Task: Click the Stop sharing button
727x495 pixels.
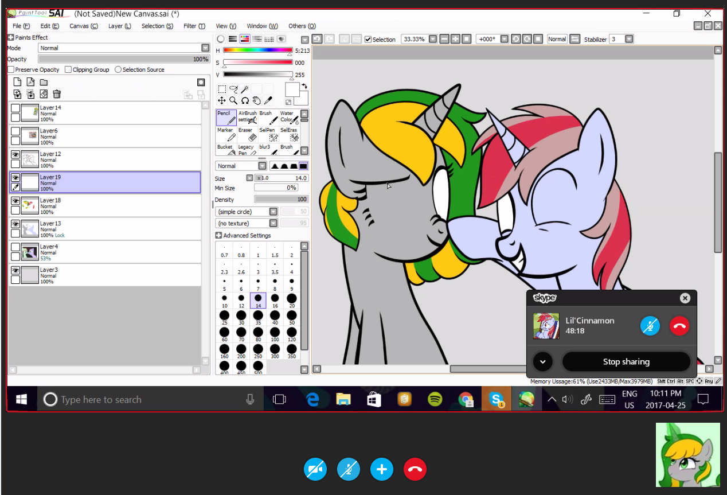Action: 626,361
